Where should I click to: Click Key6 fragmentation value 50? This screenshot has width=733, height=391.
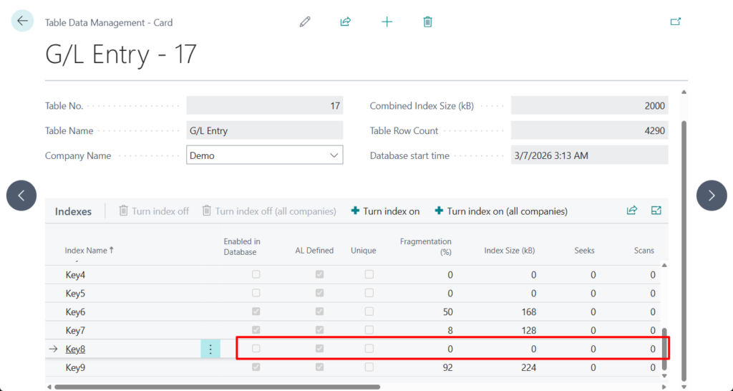click(x=448, y=312)
